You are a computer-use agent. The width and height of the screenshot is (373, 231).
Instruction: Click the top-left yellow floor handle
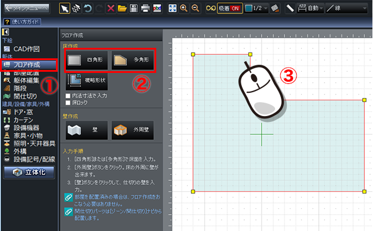(193, 54)
